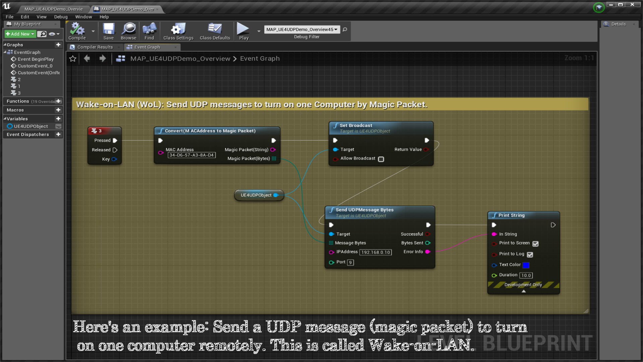This screenshot has width=643, height=362.
Task: Save the blueprint asset
Action: pos(108,31)
